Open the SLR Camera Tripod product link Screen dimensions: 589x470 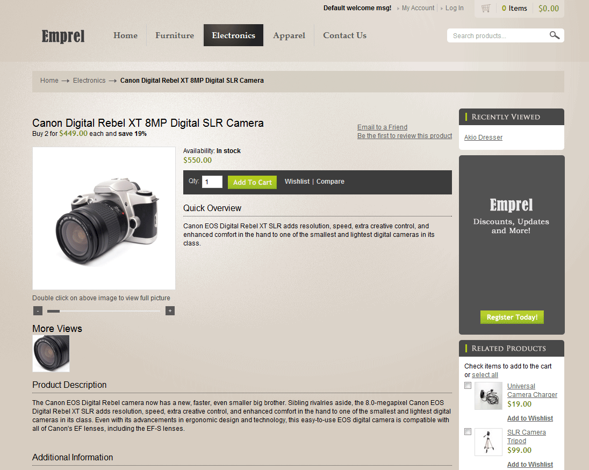click(526, 437)
